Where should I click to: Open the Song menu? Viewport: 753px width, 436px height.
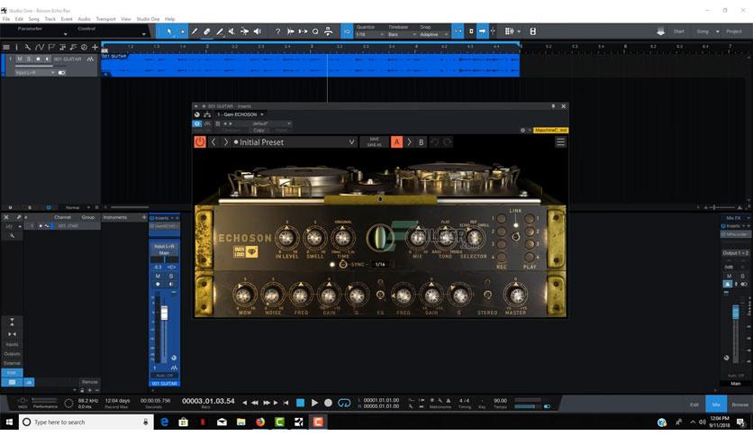pos(33,19)
